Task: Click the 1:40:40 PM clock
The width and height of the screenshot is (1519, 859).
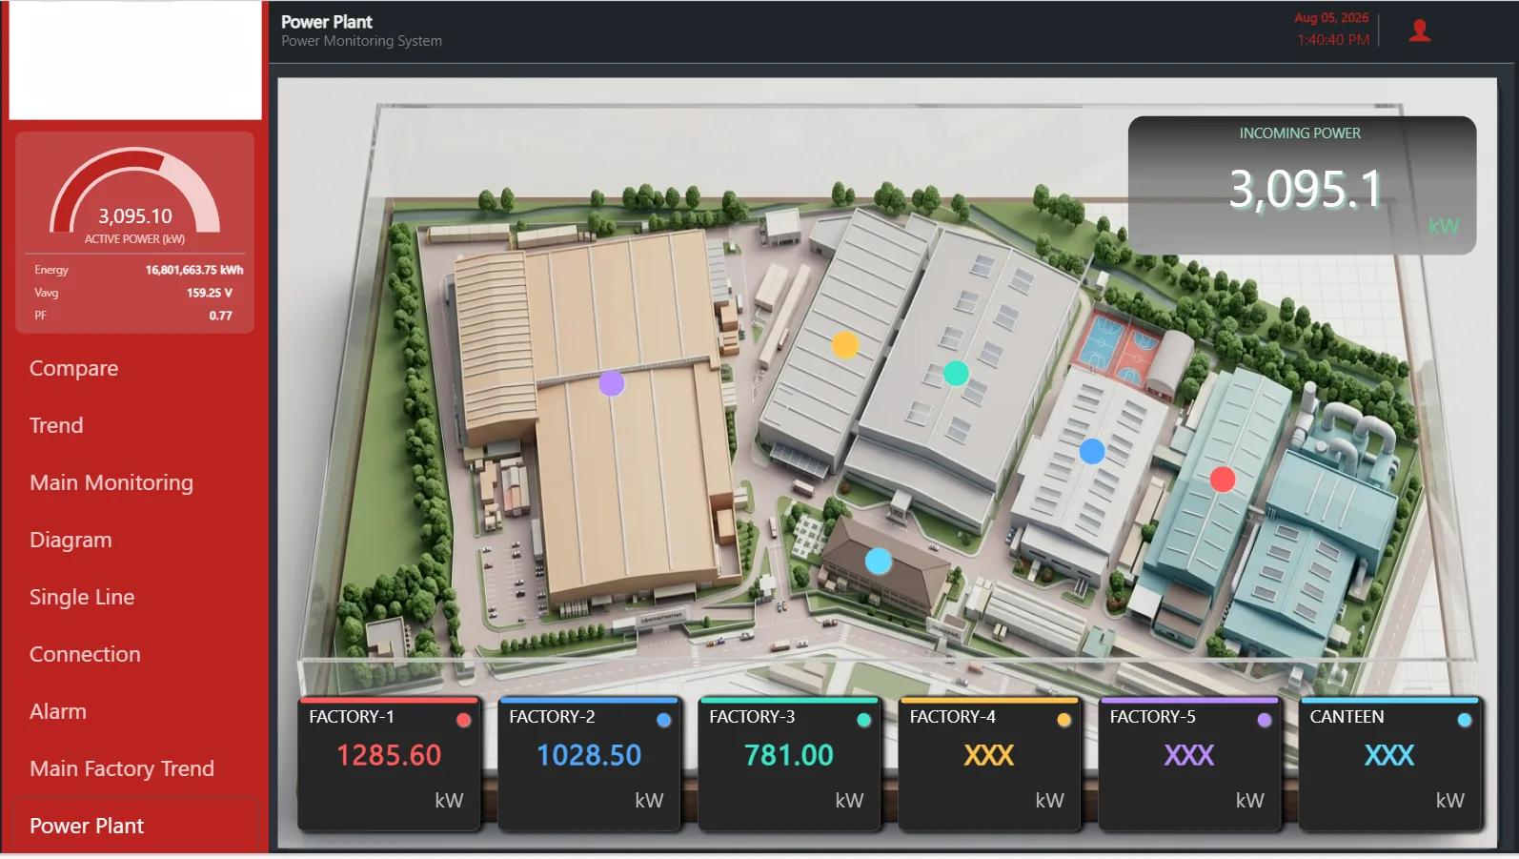Action: [1333, 40]
